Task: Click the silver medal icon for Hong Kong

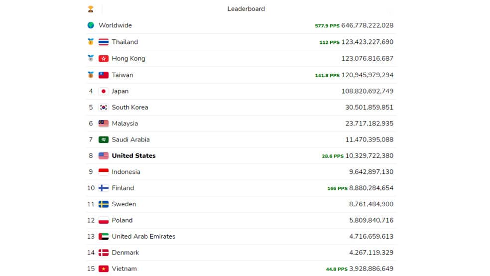Action: (91, 58)
